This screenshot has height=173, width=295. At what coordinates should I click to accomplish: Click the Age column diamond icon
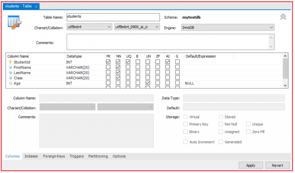click(x=10, y=83)
